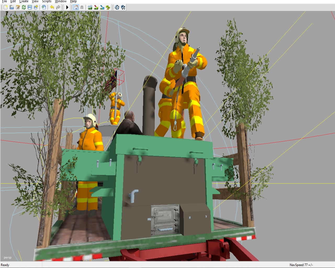Screen dimensions: 335x268
Task: Click the green Reload arrows icon
Action: point(24,7)
